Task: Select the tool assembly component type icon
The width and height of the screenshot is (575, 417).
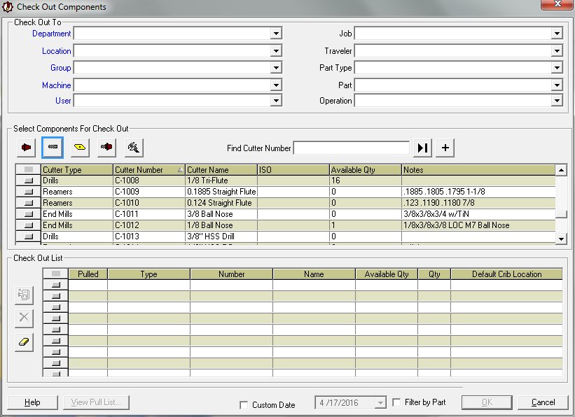Action: point(106,148)
